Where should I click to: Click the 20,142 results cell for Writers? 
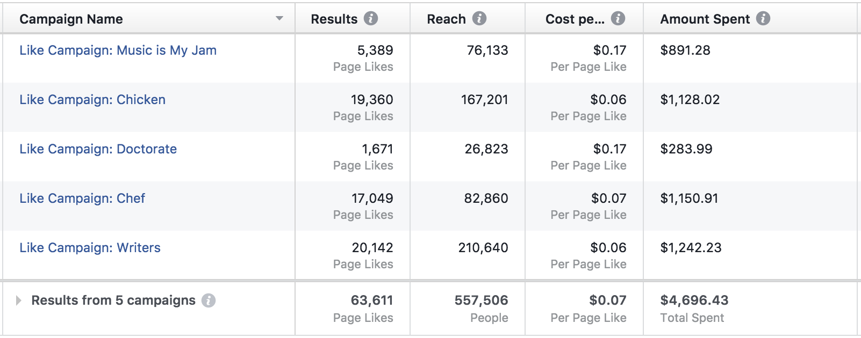[372, 248]
